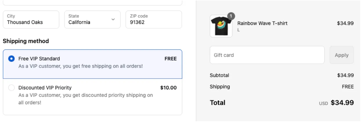This screenshot has width=362, height=123.
Task: Click the Shipping method heading
Action: tap(26, 41)
